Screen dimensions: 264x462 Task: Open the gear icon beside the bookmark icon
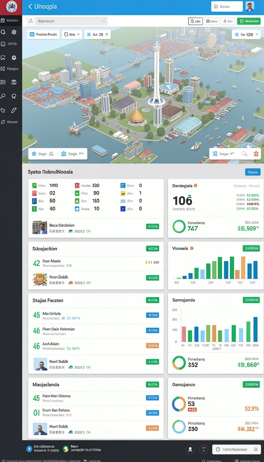pos(14,57)
